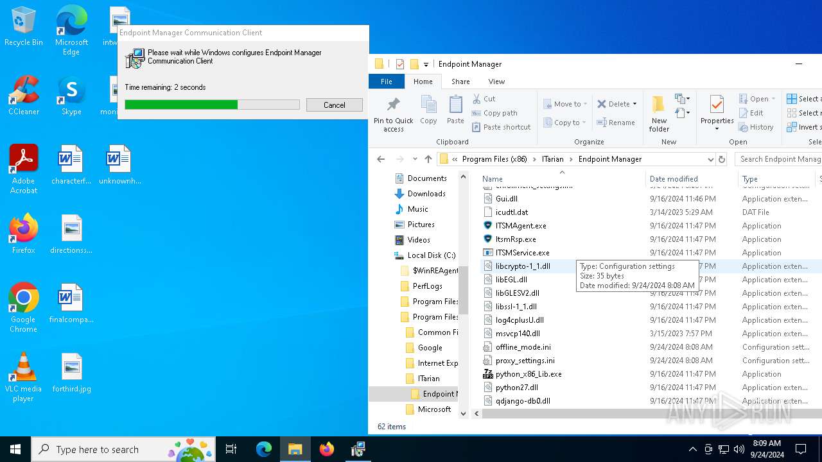
Task: Expand the Open command dropdown
Action: (x=773, y=99)
